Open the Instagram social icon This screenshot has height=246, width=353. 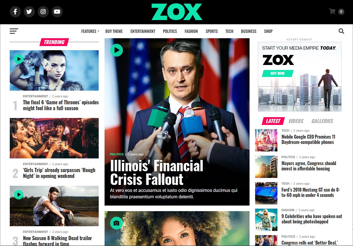(x=43, y=12)
